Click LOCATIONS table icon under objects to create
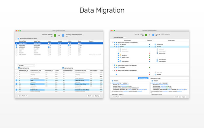This screenshot has width=204, height=128. click(x=118, y=68)
